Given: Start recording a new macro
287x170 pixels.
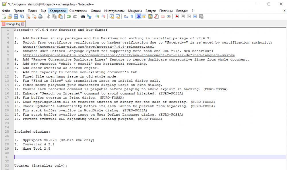Looking at the screenshot, I should point(177,16).
